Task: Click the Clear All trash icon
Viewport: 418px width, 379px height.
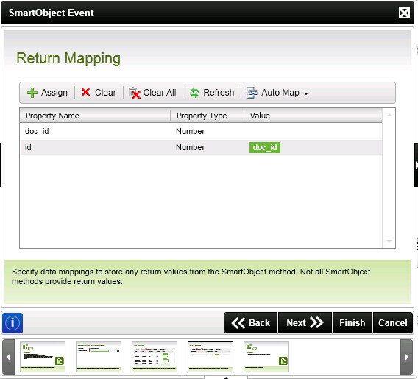Action: 135,93
